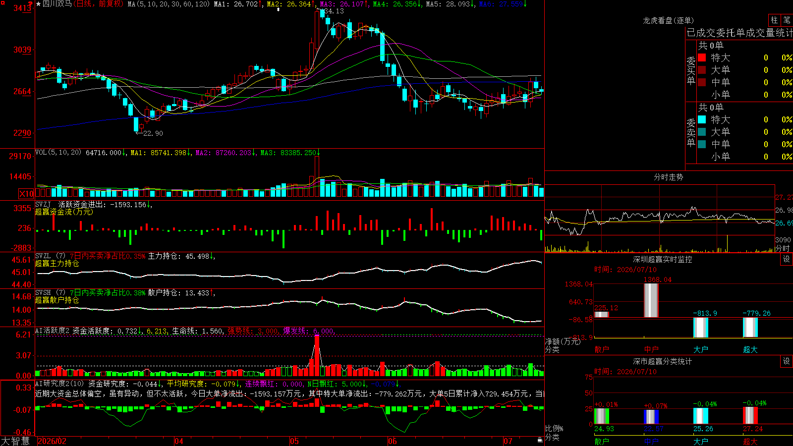Click the 超赢主力持仓 label
Screen dimensions: 793x446
pos(57,263)
